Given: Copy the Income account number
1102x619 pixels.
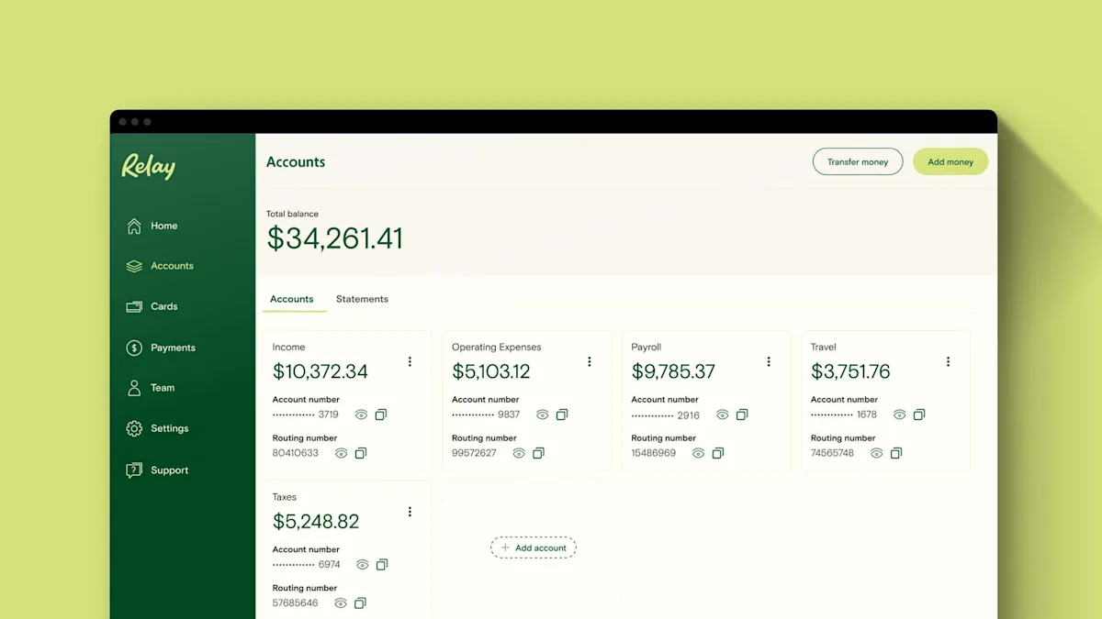Looking at the screenshot, I should click(x=382, y=415).
